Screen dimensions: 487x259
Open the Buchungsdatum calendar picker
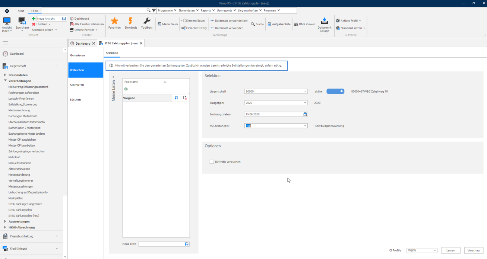pos(305,114)
